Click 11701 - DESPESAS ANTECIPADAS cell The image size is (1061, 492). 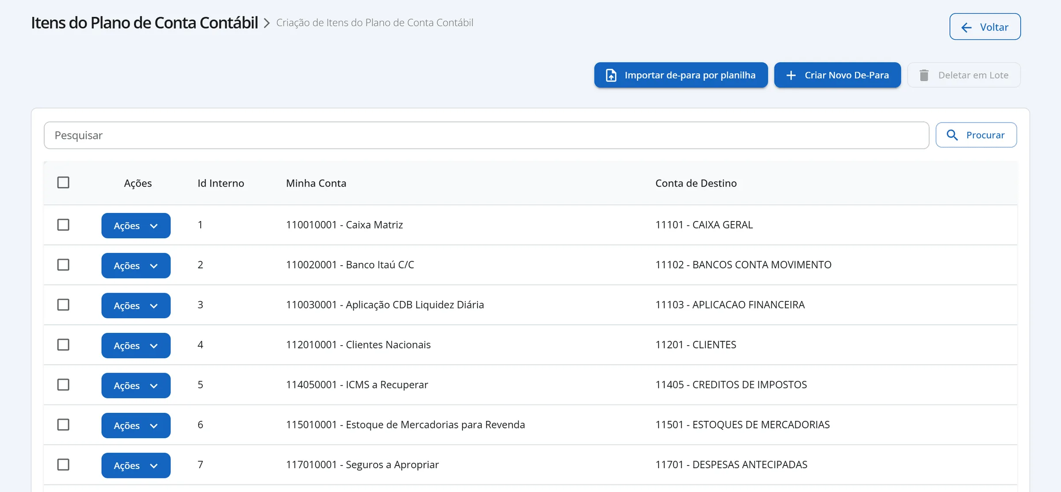pyautogui.click(x=731, y=465)
